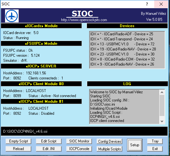Select the USBFMC V1.0 Device = 30 row
The width and height of the screenshot is (170, 156).
point(122,54)
